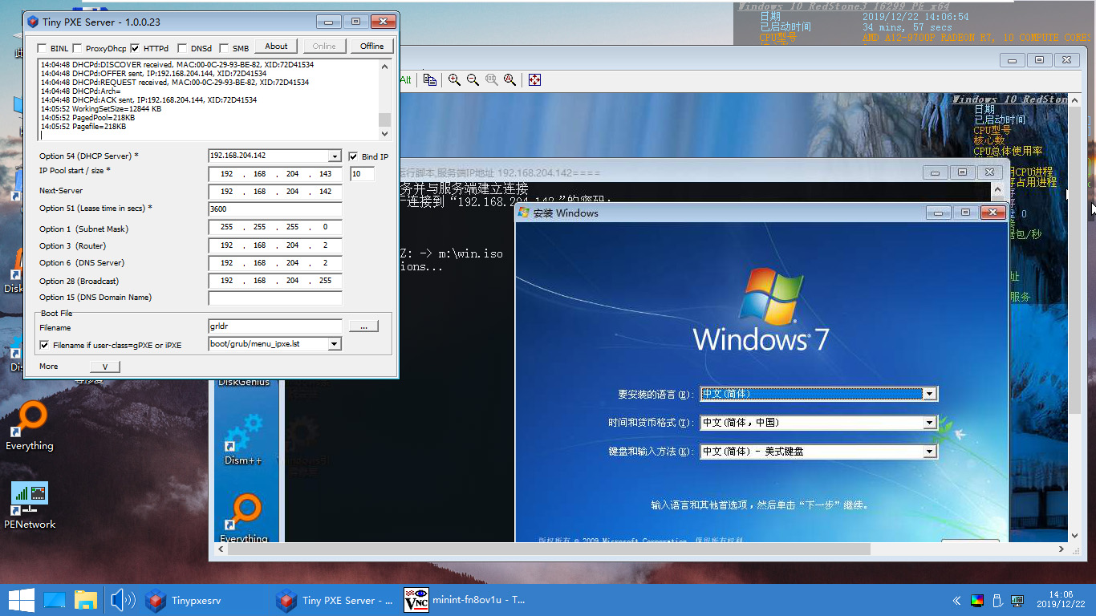Click the network tray icon
Viewport: 1096px width, 616px height.
click(x=1017, y=601)
